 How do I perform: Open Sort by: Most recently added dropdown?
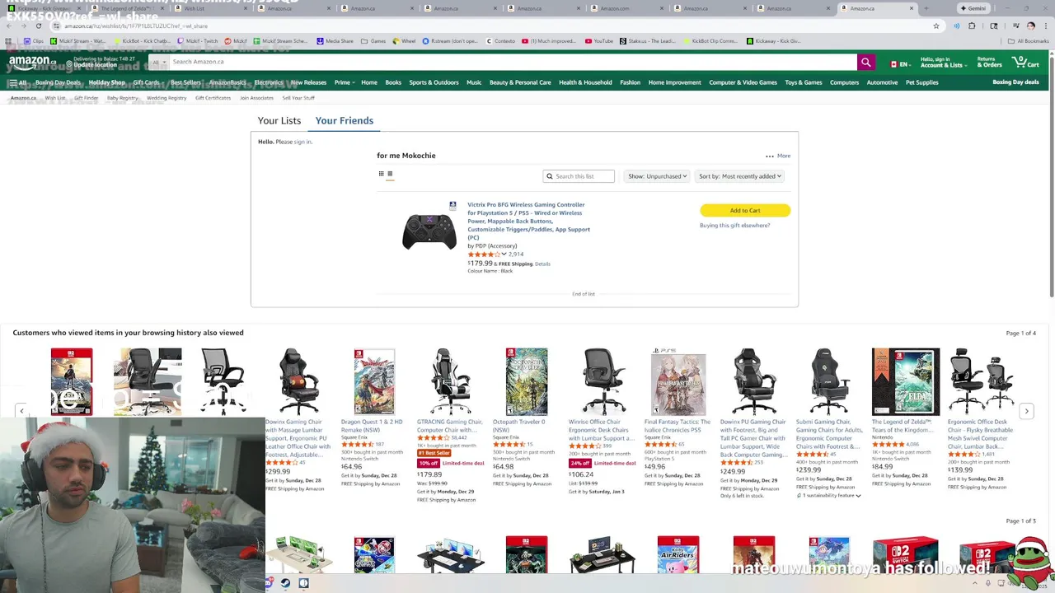(739, 176)
